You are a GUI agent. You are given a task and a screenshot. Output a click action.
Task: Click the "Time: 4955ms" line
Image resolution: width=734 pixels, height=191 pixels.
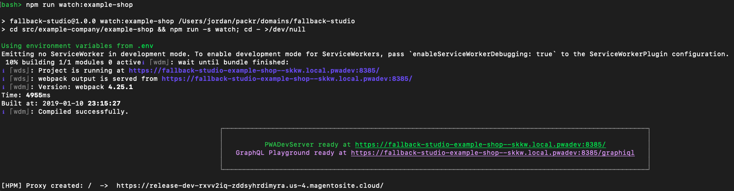[x=26, y=95]
